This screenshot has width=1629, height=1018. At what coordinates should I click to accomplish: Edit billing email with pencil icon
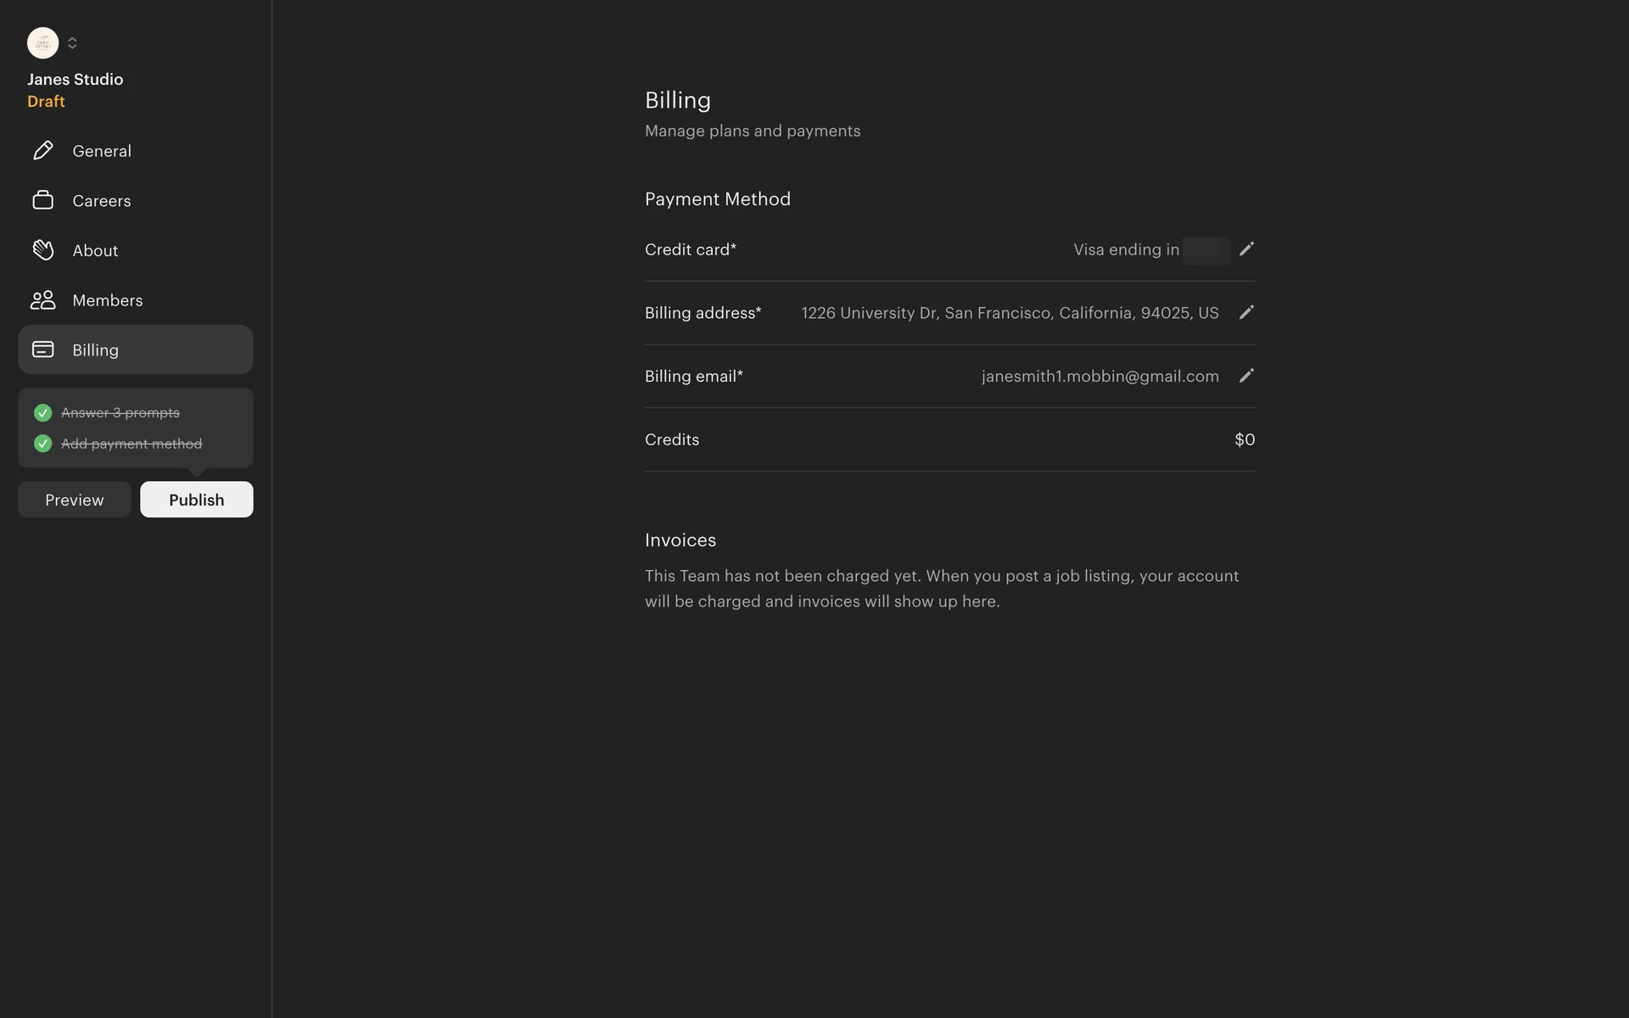(x=1246, y=376)
